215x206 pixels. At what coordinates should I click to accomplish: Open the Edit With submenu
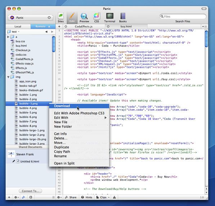click(79, 118)
